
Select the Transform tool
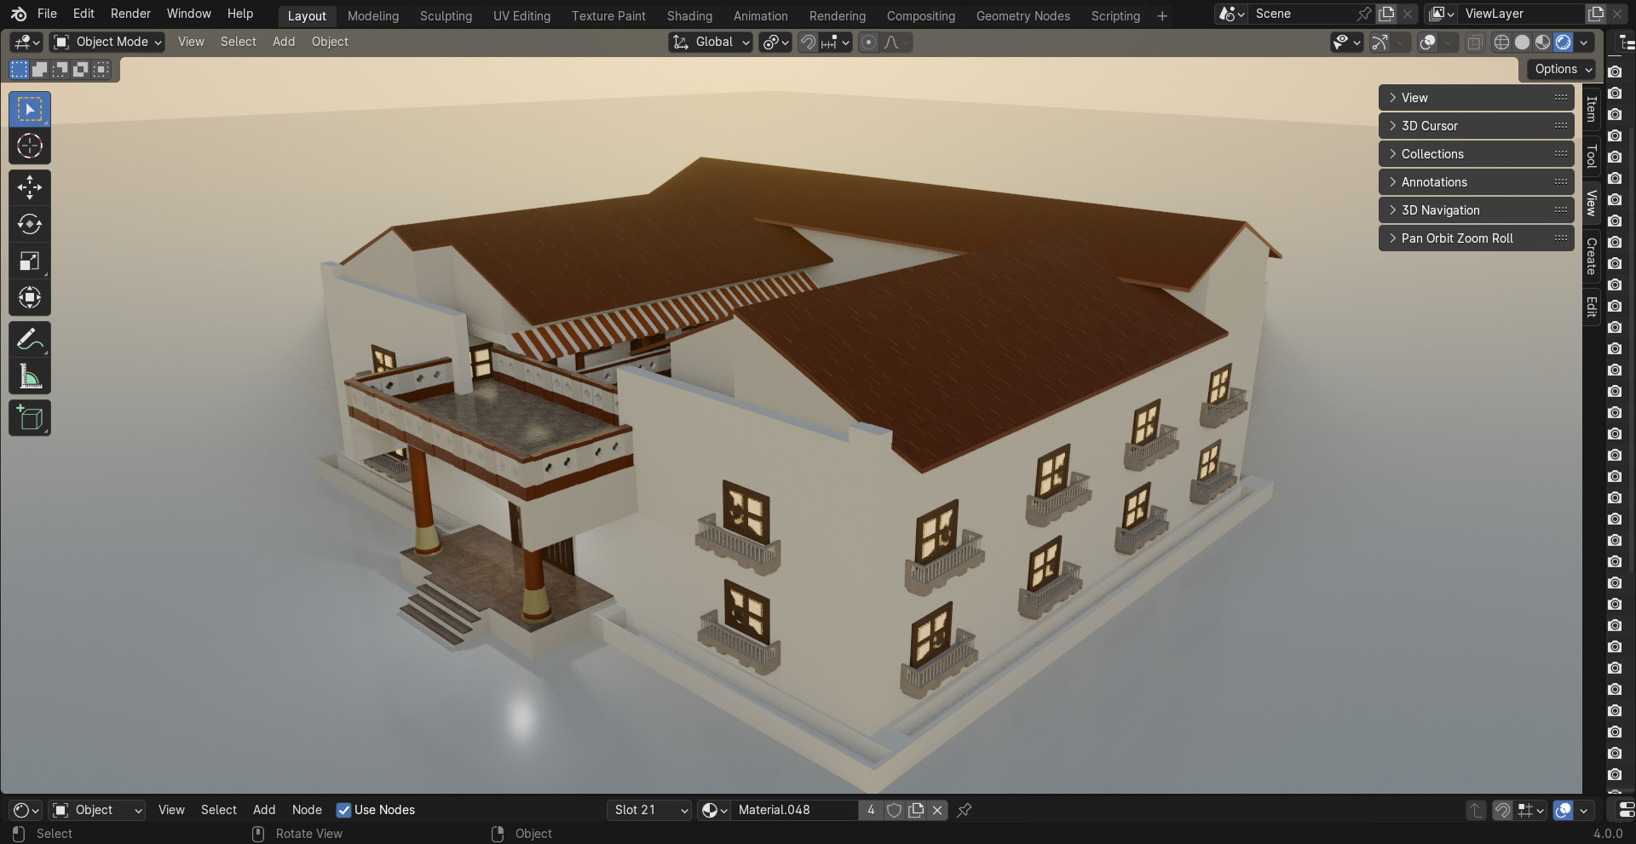[x=30, y=297]
